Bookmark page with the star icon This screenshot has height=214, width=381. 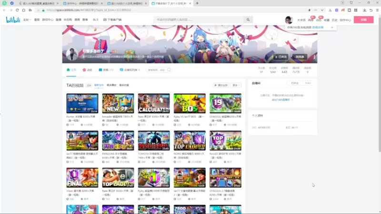click(30, 10)
